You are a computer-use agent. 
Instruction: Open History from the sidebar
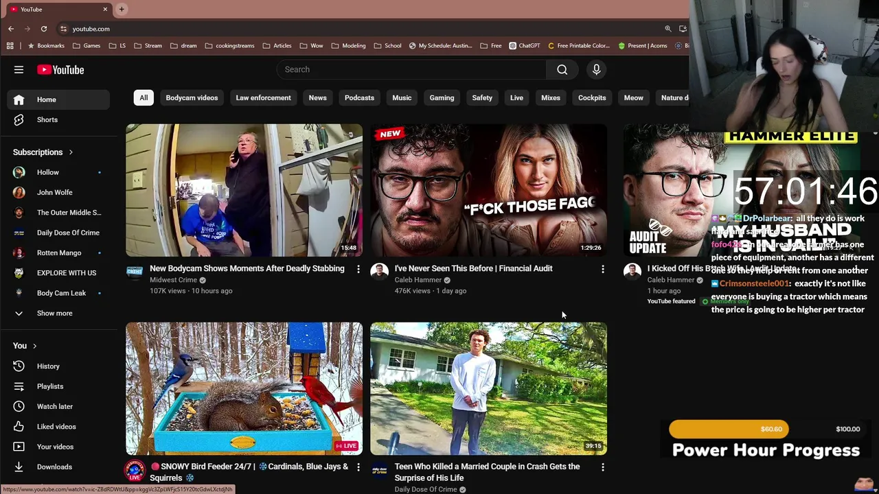coord(58,366)
